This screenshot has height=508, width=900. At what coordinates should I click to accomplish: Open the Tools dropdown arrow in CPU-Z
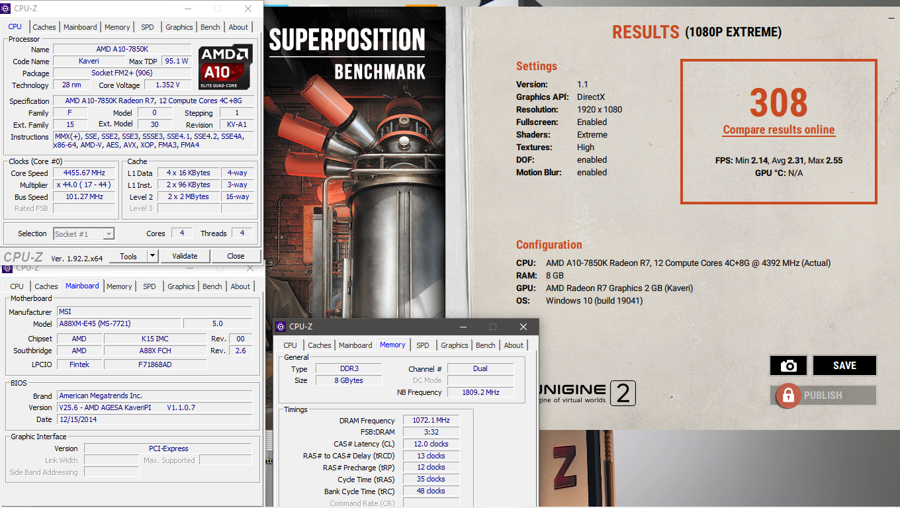tap(152, 256)
